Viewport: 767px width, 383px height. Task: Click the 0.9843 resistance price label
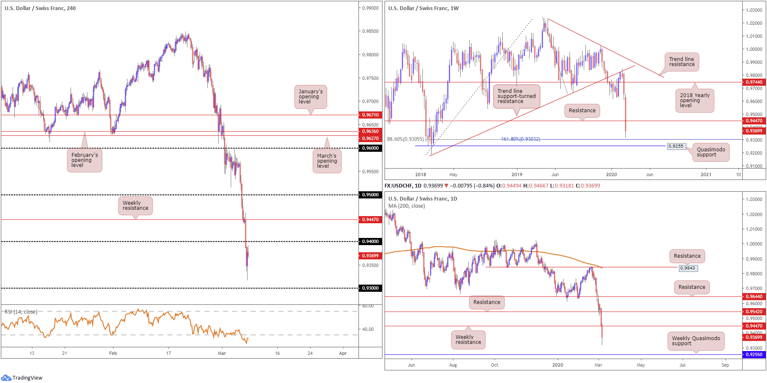tap(688, 268)
